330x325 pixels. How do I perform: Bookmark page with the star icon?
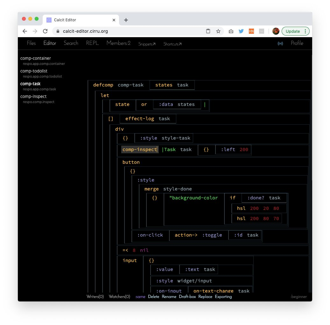coord(218,31)
